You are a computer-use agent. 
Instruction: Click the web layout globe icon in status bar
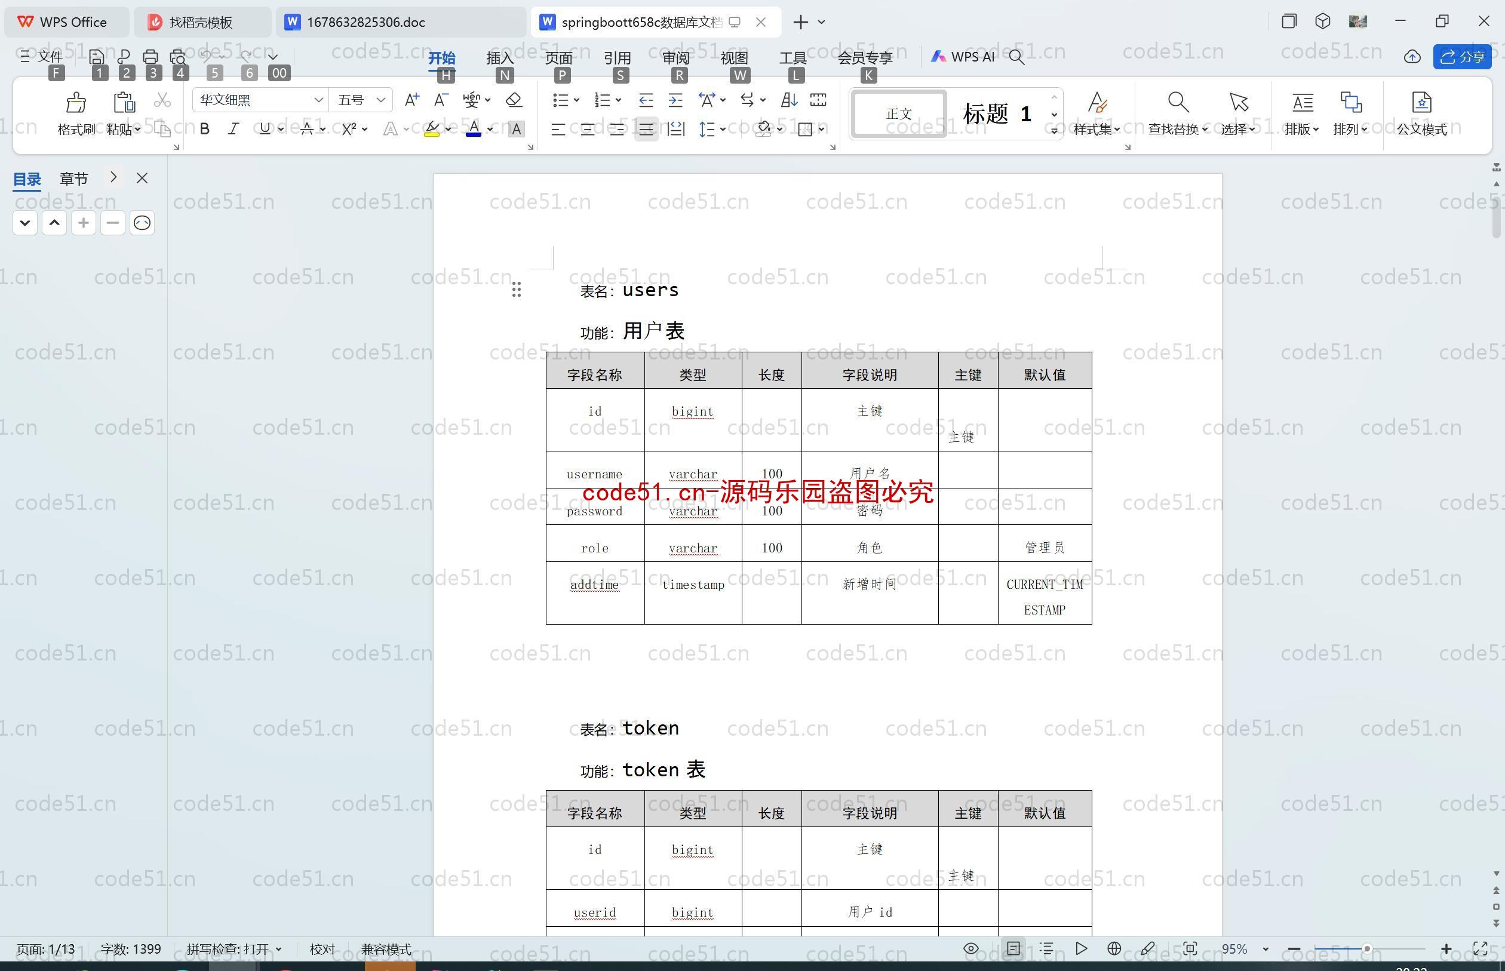(1114, 948)
